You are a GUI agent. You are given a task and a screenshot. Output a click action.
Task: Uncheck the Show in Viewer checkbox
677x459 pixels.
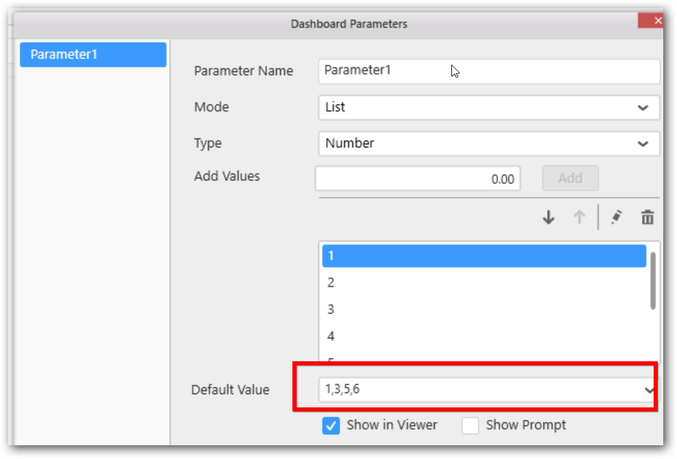pos(331,425)
